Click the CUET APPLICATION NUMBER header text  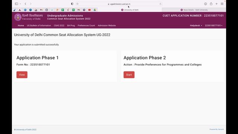coord(193,16)
